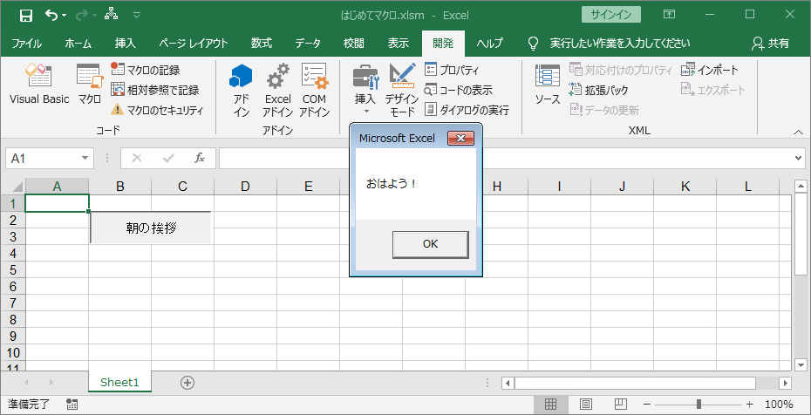Select the Sheet1 tab
Image resolution: width=811 pixels, height=415 pixels.
coord(120,383)
